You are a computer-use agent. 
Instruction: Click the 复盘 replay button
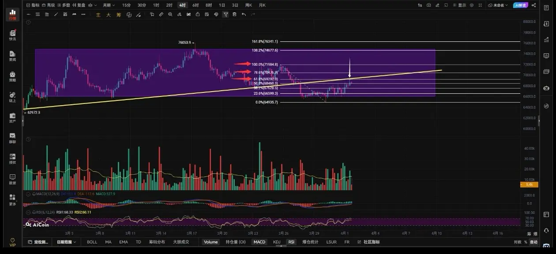78,5
